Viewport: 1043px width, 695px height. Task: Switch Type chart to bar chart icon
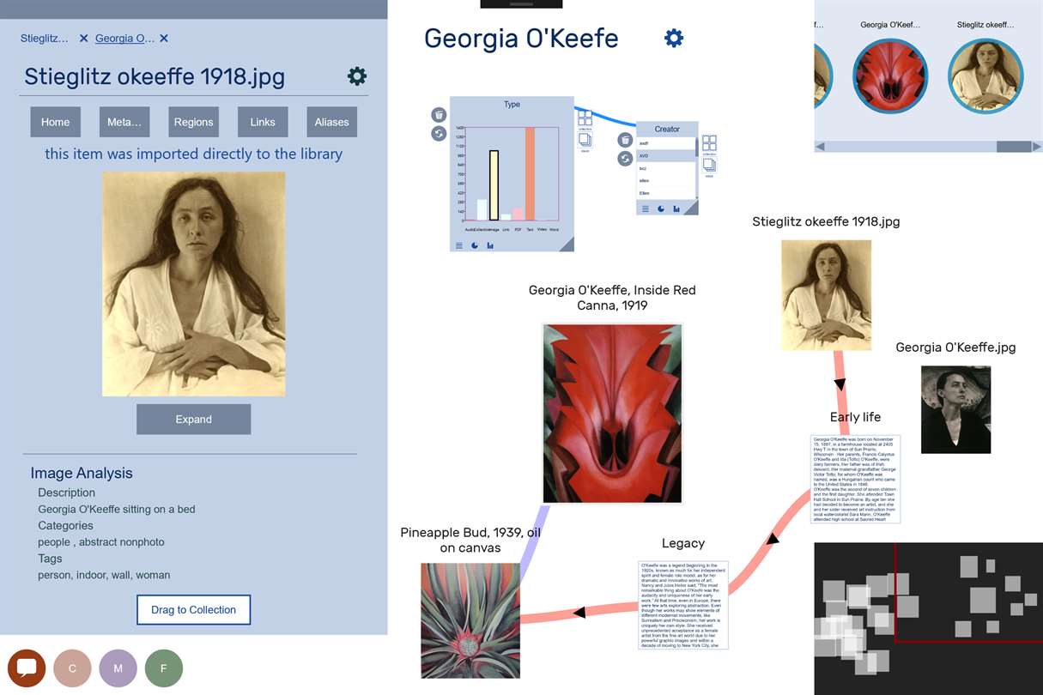tap(490, 245)
